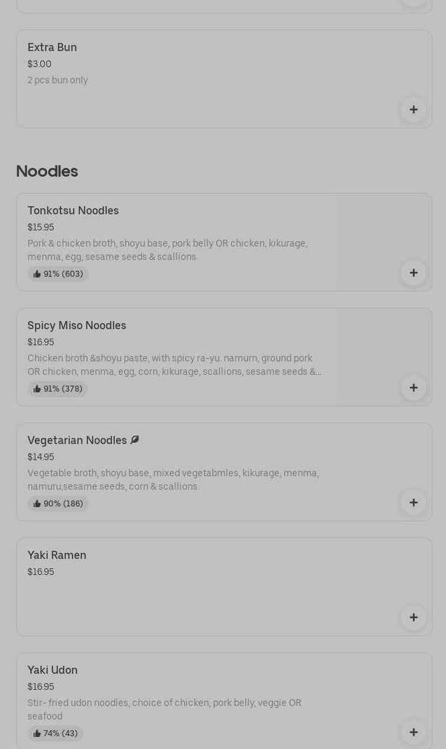Click thumbs-up icon on Tonkotsu rating

click(x=37, y=274)
